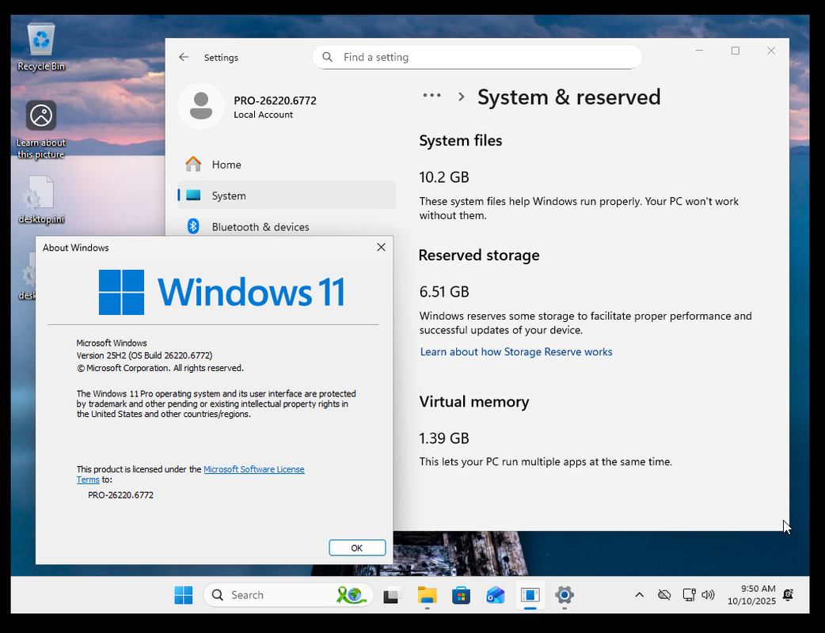This screenshot has width=825, height=633.
Task: Click the cloud sync off tray icon
Action: click(664, 595)
